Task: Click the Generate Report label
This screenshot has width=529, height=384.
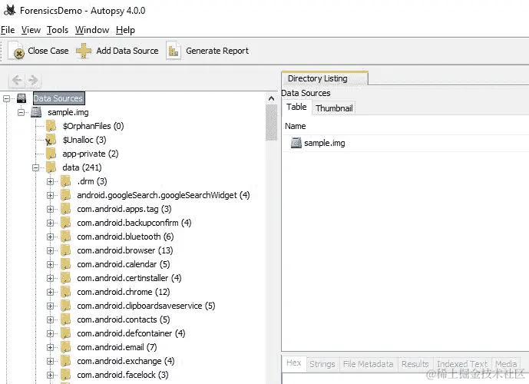Action: point(217,51)
